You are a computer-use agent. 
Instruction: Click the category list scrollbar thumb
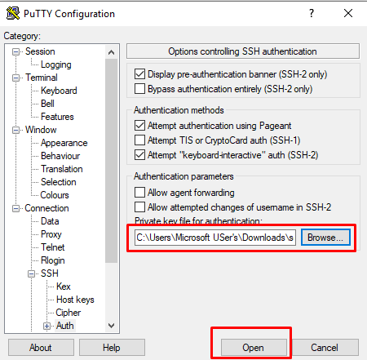pyautogui.click(x=111, y=161)
